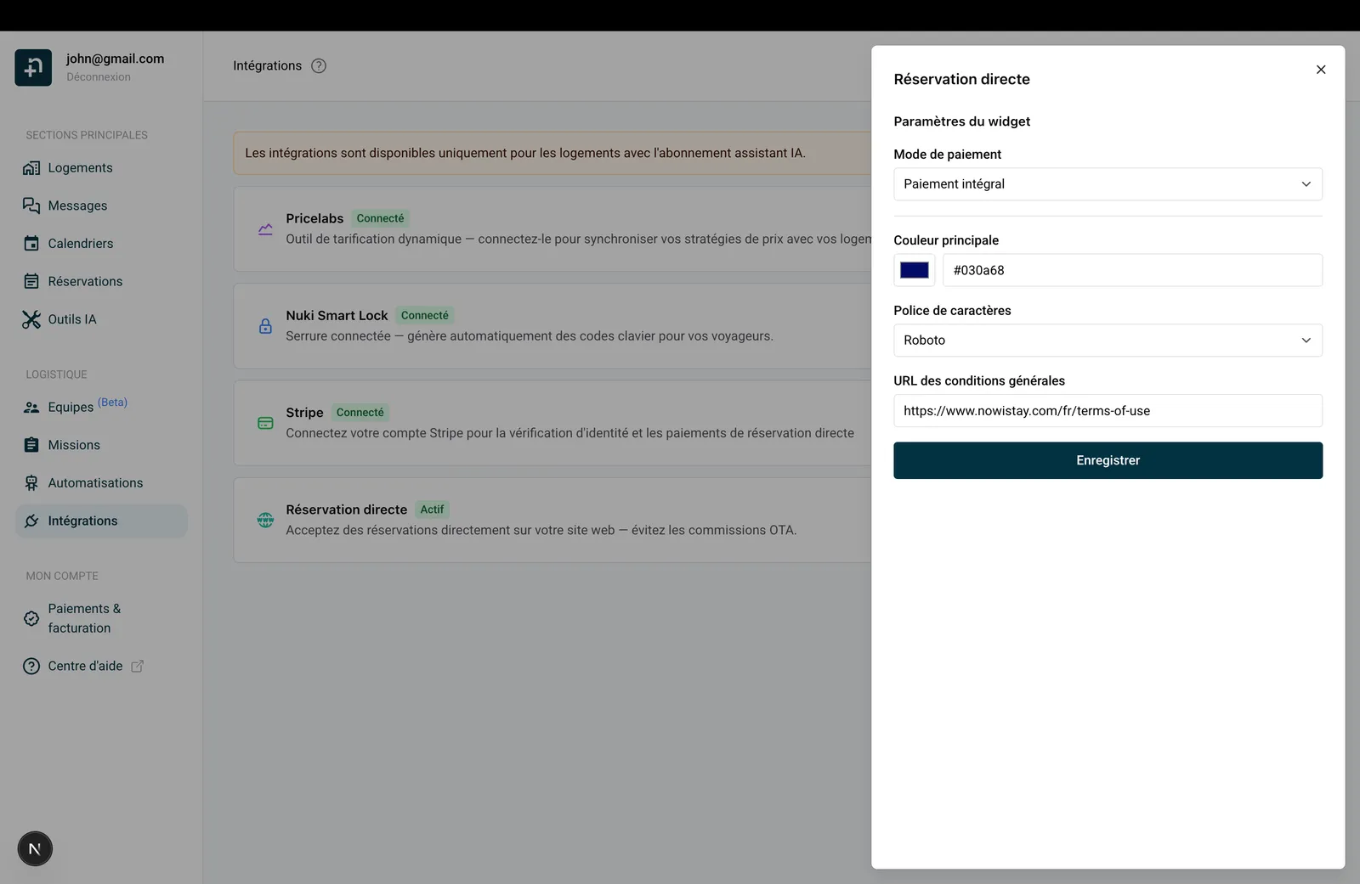Image resolution: width=1360 pixels, height=884 pixels.
Task: Click the Stripe Connecté badge
Action: coord(360,413)
